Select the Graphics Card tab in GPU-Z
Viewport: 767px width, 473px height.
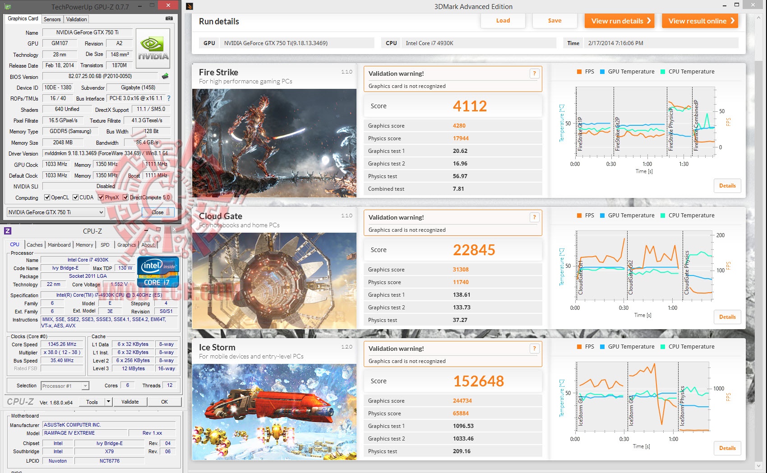tap(23, 18)
